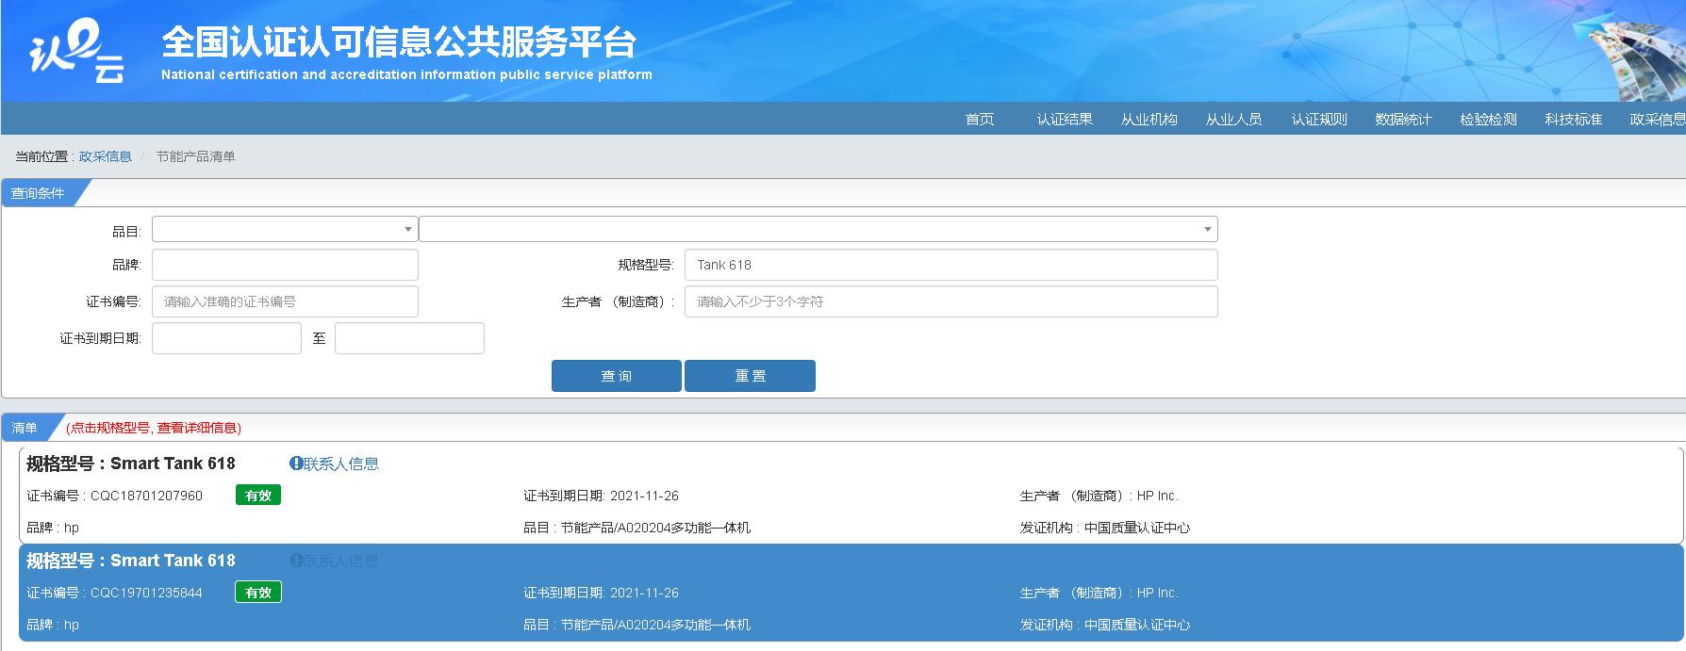Click the 重置 reset button

click(x=750, y=376)
